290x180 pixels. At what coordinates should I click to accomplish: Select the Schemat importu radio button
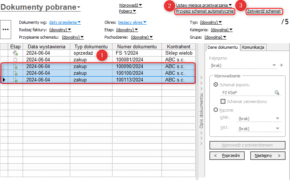[x=216, y=85]
